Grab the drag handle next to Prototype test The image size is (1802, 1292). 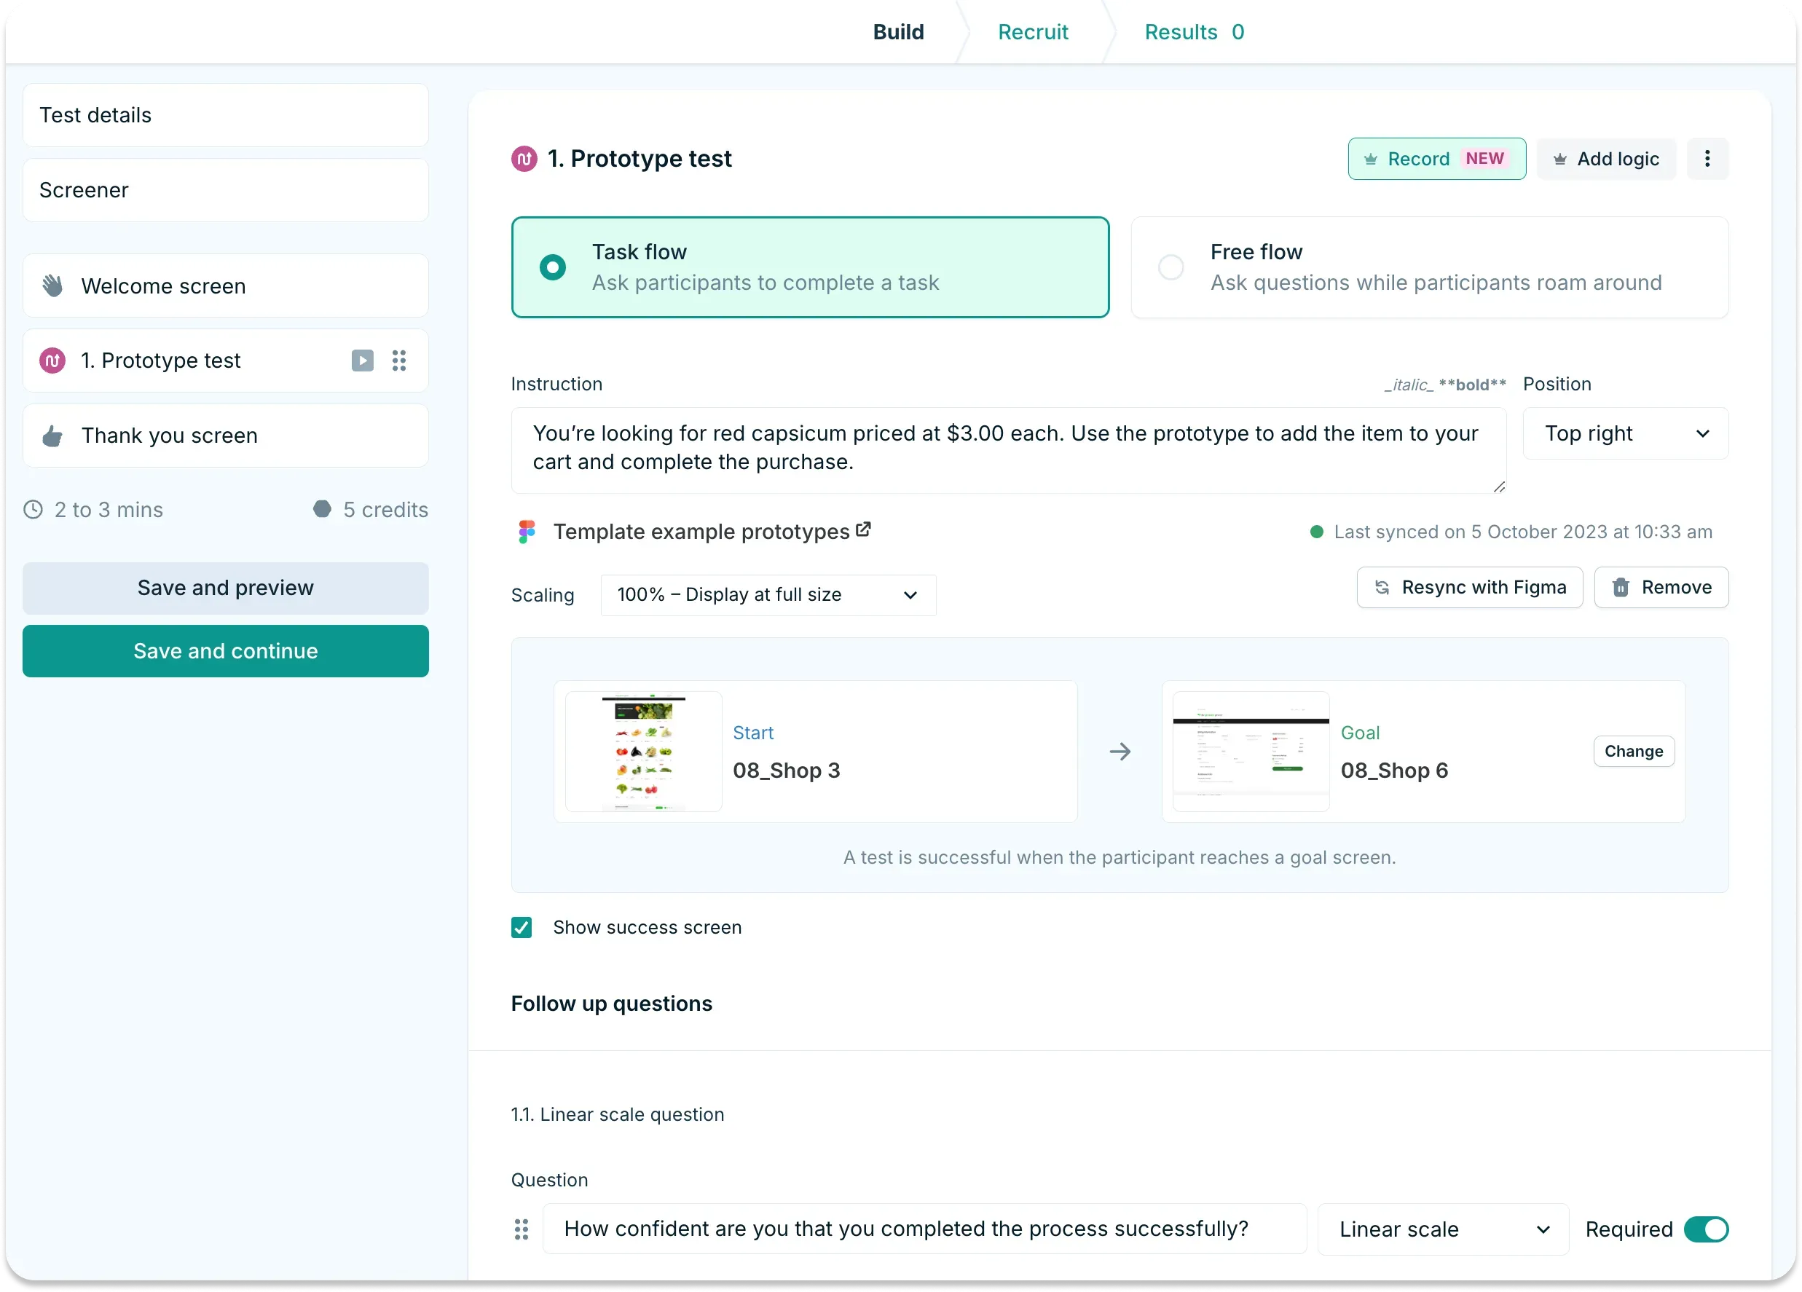tap(400, 361)
